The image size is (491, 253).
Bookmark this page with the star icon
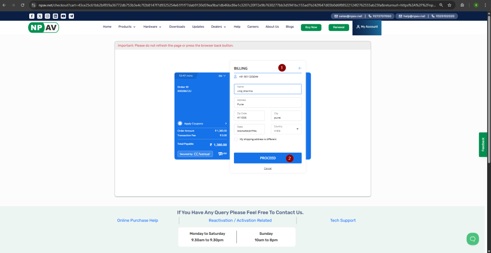(449, 5)
